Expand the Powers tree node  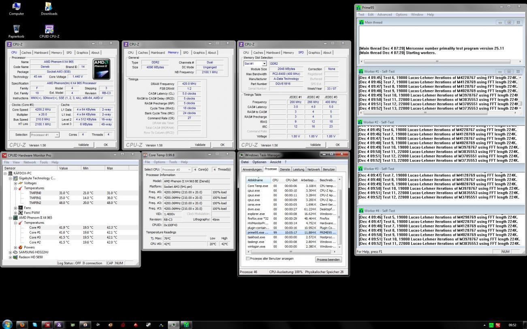tap(15, 247)
